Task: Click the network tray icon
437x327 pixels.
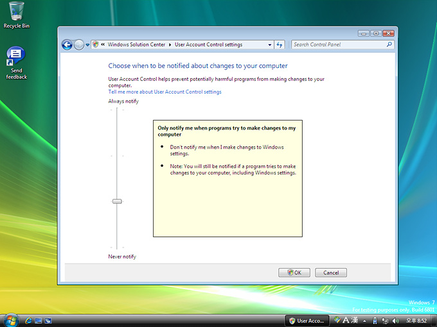Action: pos(385,321)
